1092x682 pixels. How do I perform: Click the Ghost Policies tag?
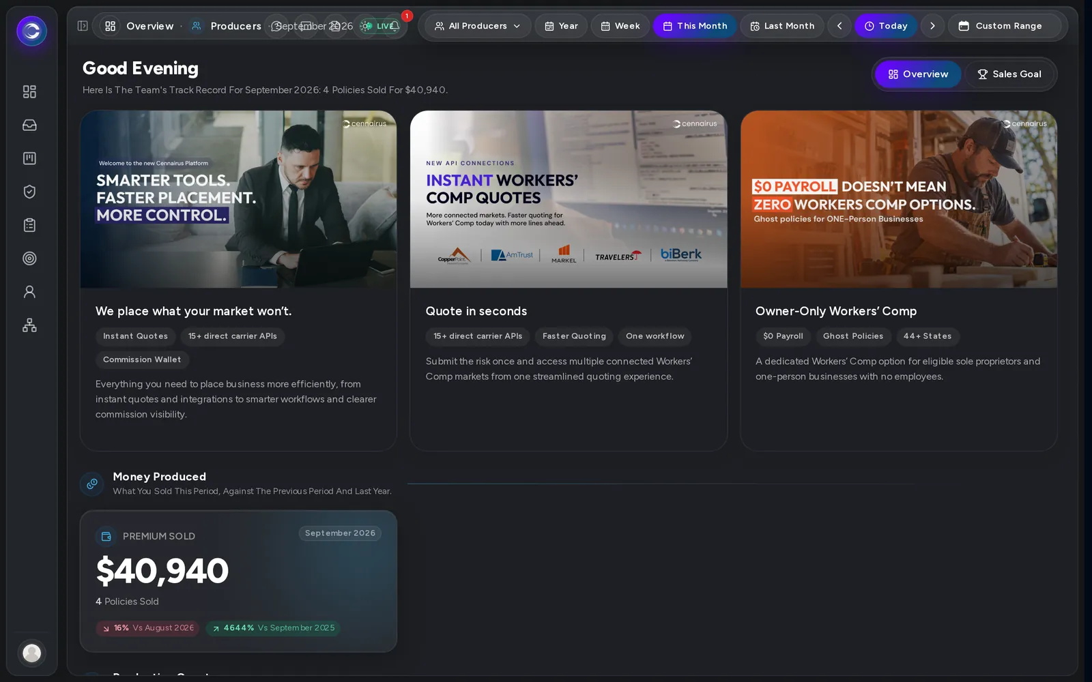pos(853,336)
